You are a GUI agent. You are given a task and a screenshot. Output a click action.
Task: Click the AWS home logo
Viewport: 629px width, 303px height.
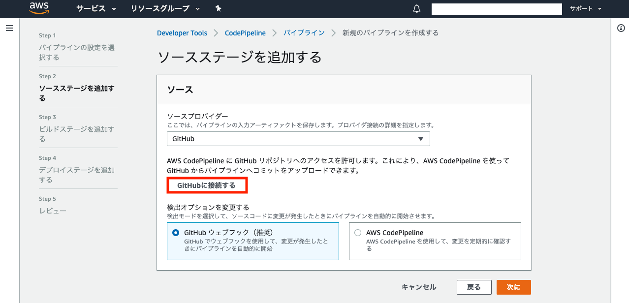38,8
